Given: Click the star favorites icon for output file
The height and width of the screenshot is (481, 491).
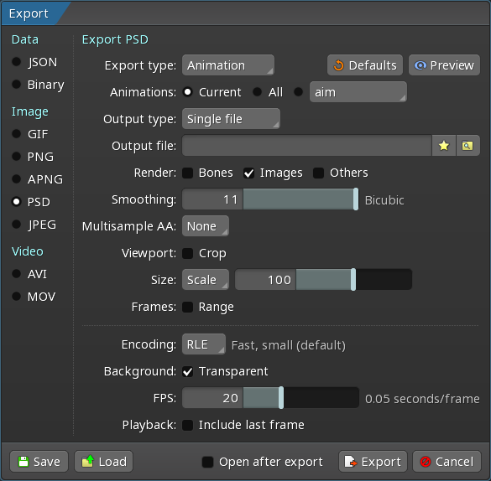Looking at the screenshot, I should (x=444, y=146).
